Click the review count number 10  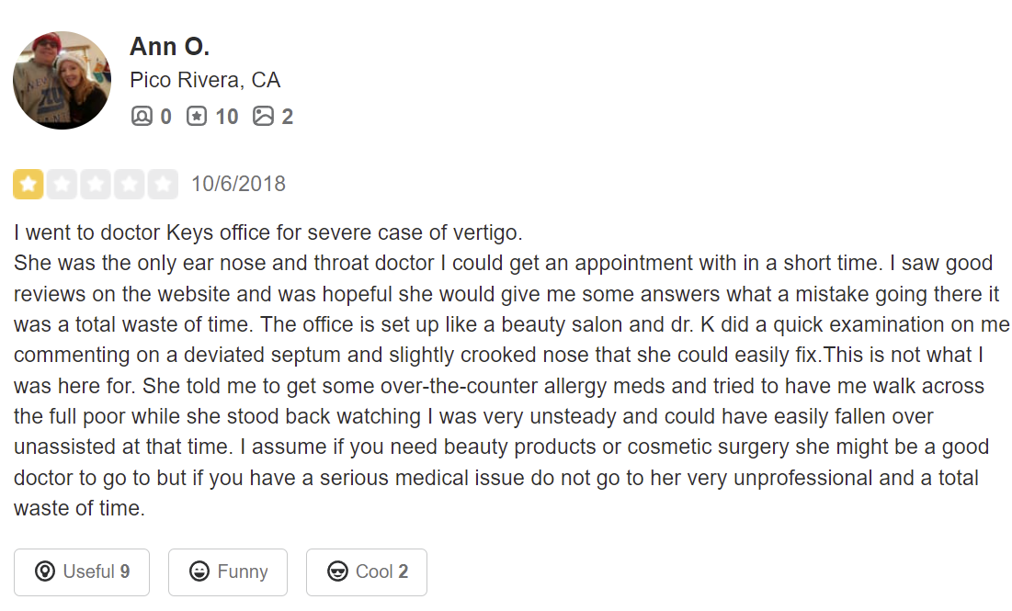point(226,117)
